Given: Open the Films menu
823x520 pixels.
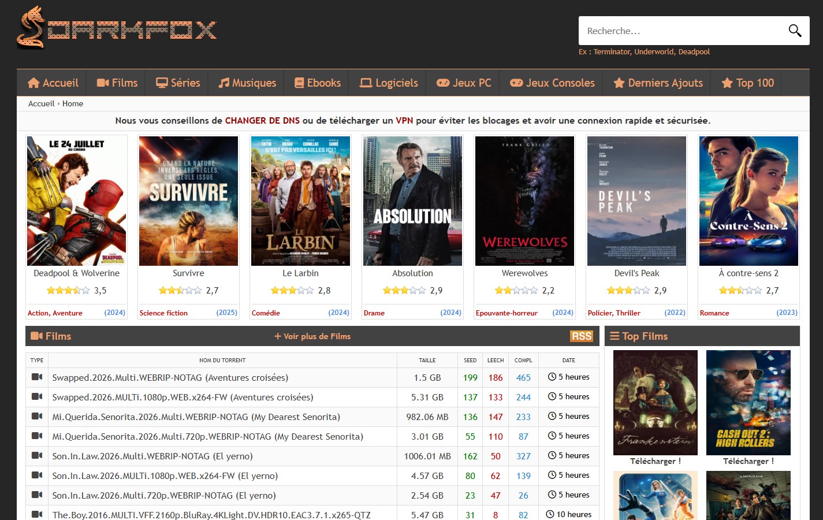Looking at the screenshot, I should click(117, 83).
